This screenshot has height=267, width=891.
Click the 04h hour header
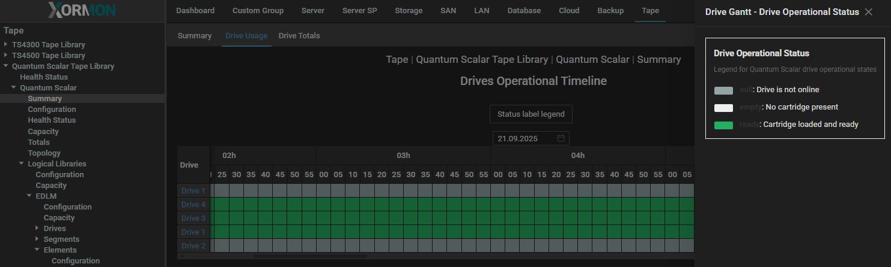[x=577, y=155]
